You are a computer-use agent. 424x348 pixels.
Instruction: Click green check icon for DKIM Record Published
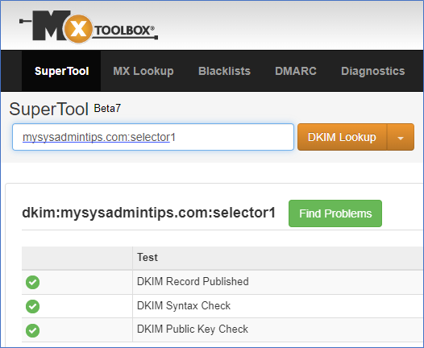point(33,282)
